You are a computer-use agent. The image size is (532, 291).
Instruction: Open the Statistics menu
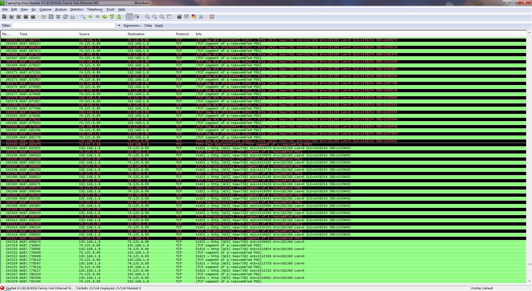(x=76, y=9)
